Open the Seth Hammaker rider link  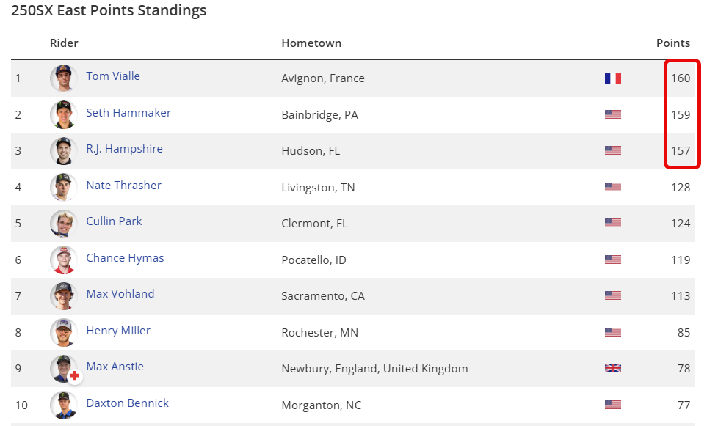(x=128, y=113)
